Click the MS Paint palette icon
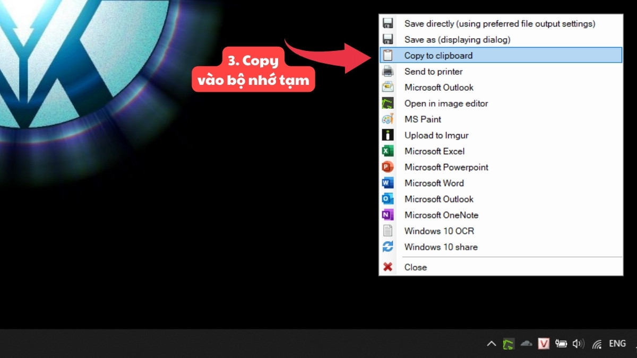This screenshot has width=637, height=358. [388, 119]
